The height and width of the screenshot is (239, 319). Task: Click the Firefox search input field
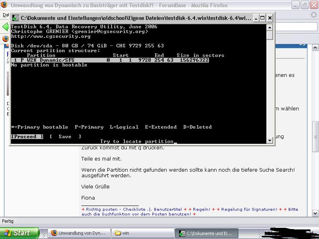296,27
